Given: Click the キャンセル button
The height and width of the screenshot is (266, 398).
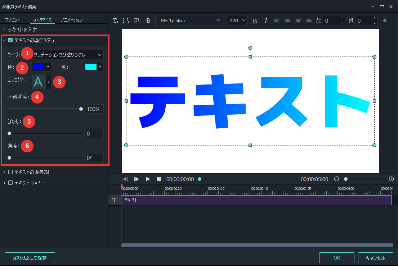Looking at the screenshot, I should pyautogui.click(x=375, y=258).
